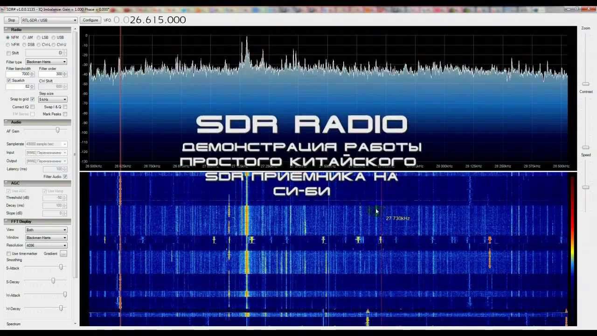
Task: Open Step size 5 kHz dropdown
Action: [x=53, y=99]
